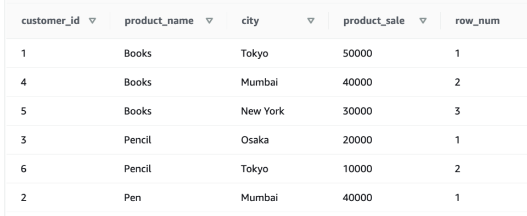Click the product_name column sort triangle
This screenshot has height=216, width=527.
point(209,21)
